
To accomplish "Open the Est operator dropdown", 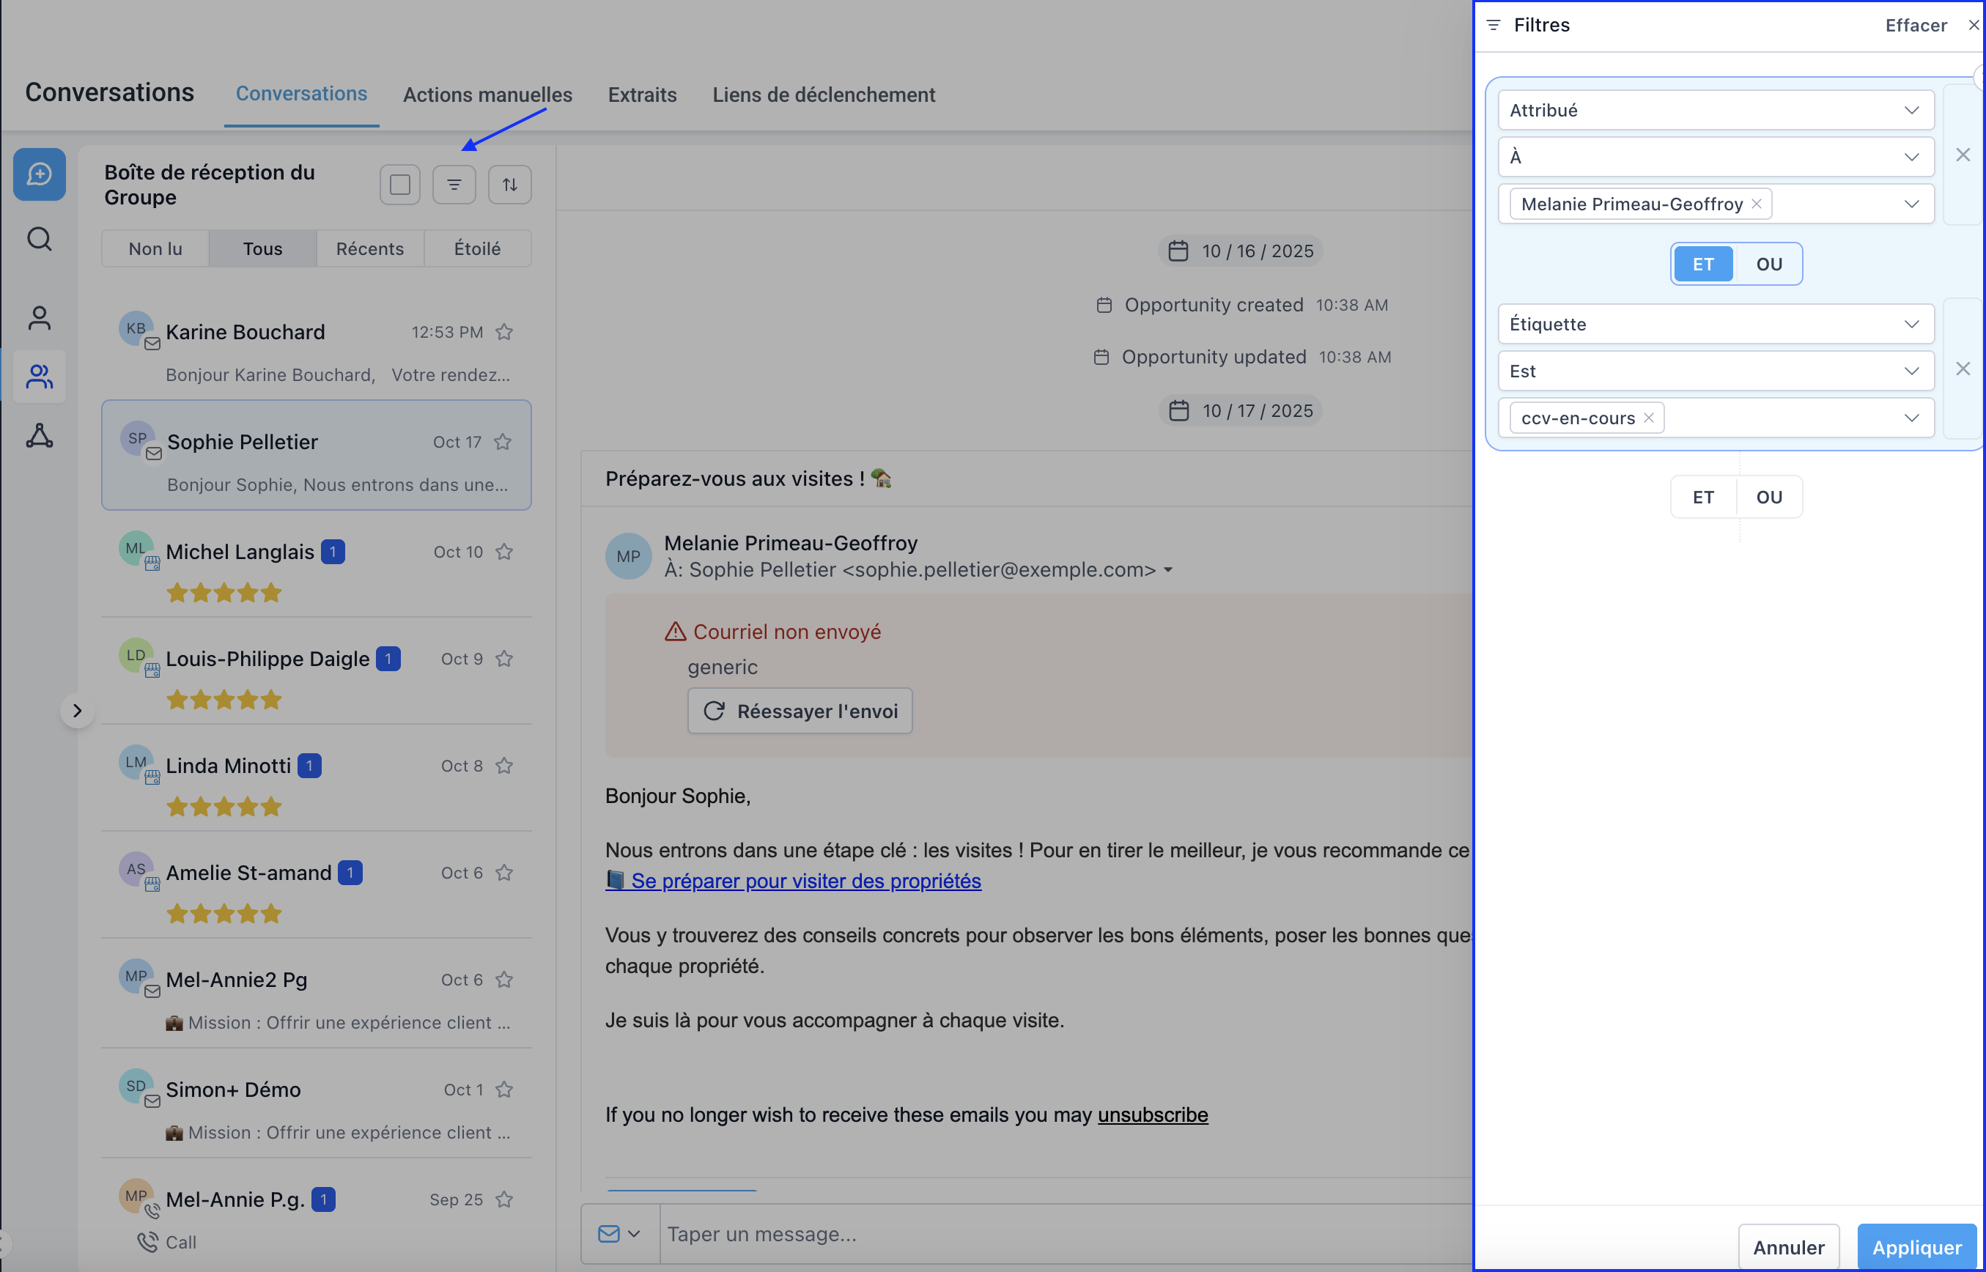I will tap(1715, 371).
